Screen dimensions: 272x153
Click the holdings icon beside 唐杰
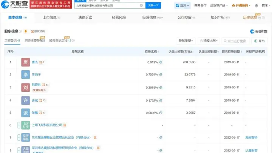(x=42, y=62)
